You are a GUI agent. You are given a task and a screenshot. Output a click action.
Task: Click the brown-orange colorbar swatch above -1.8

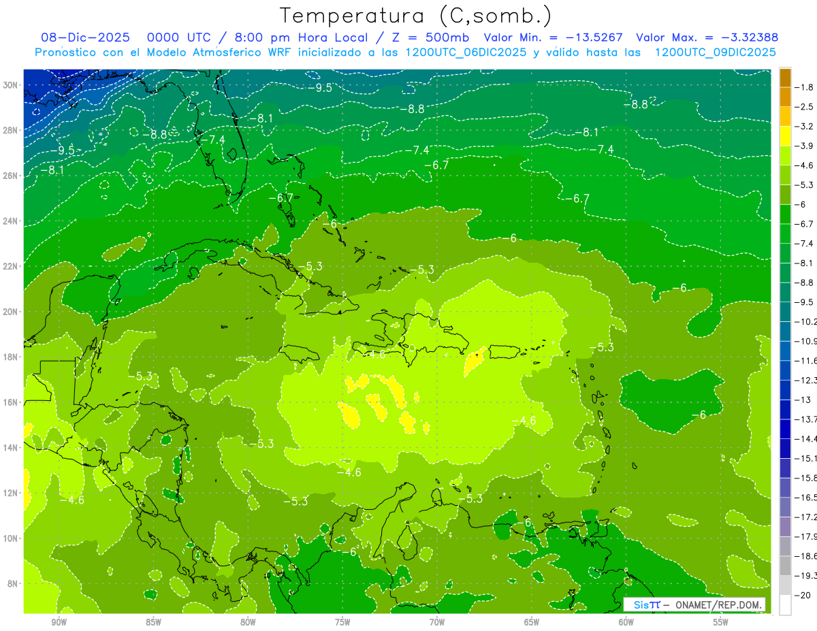(785, 78)
